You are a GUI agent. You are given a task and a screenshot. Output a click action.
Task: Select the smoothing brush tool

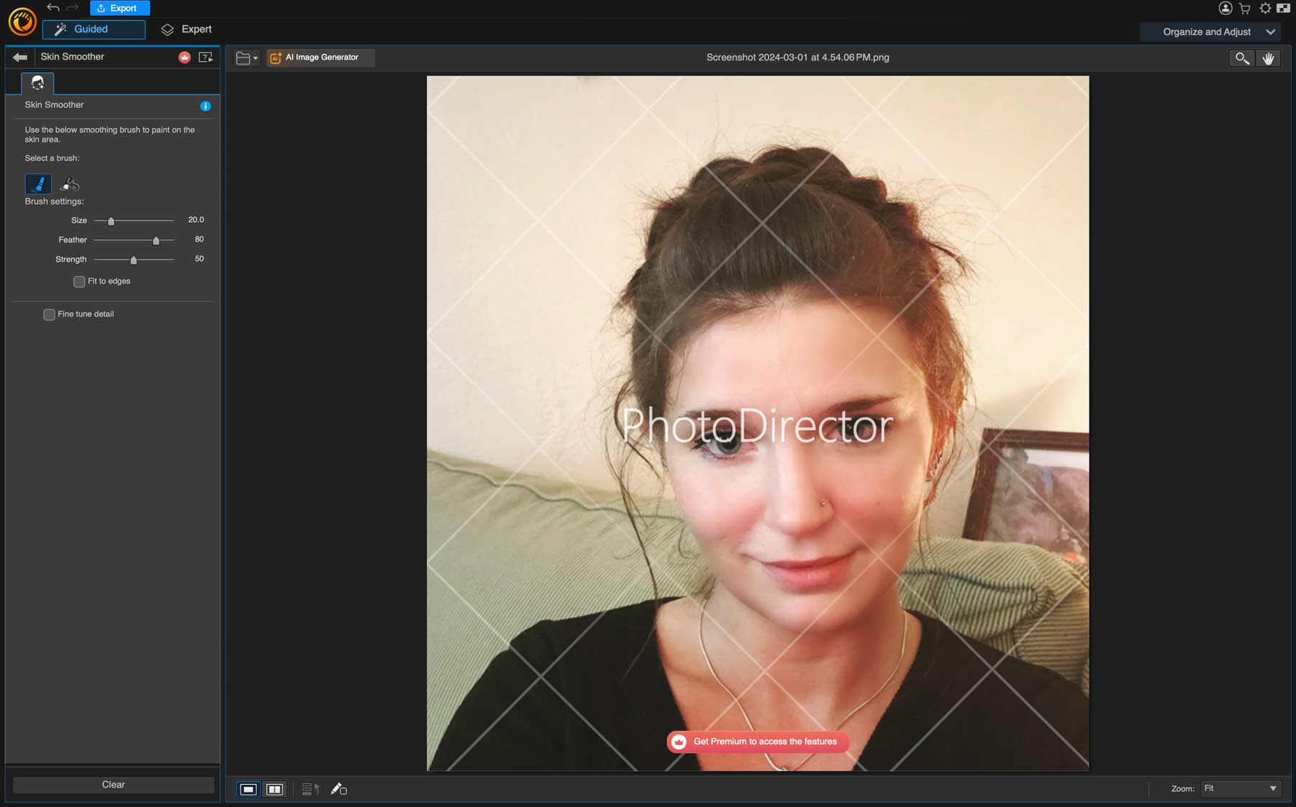point(37,184)
